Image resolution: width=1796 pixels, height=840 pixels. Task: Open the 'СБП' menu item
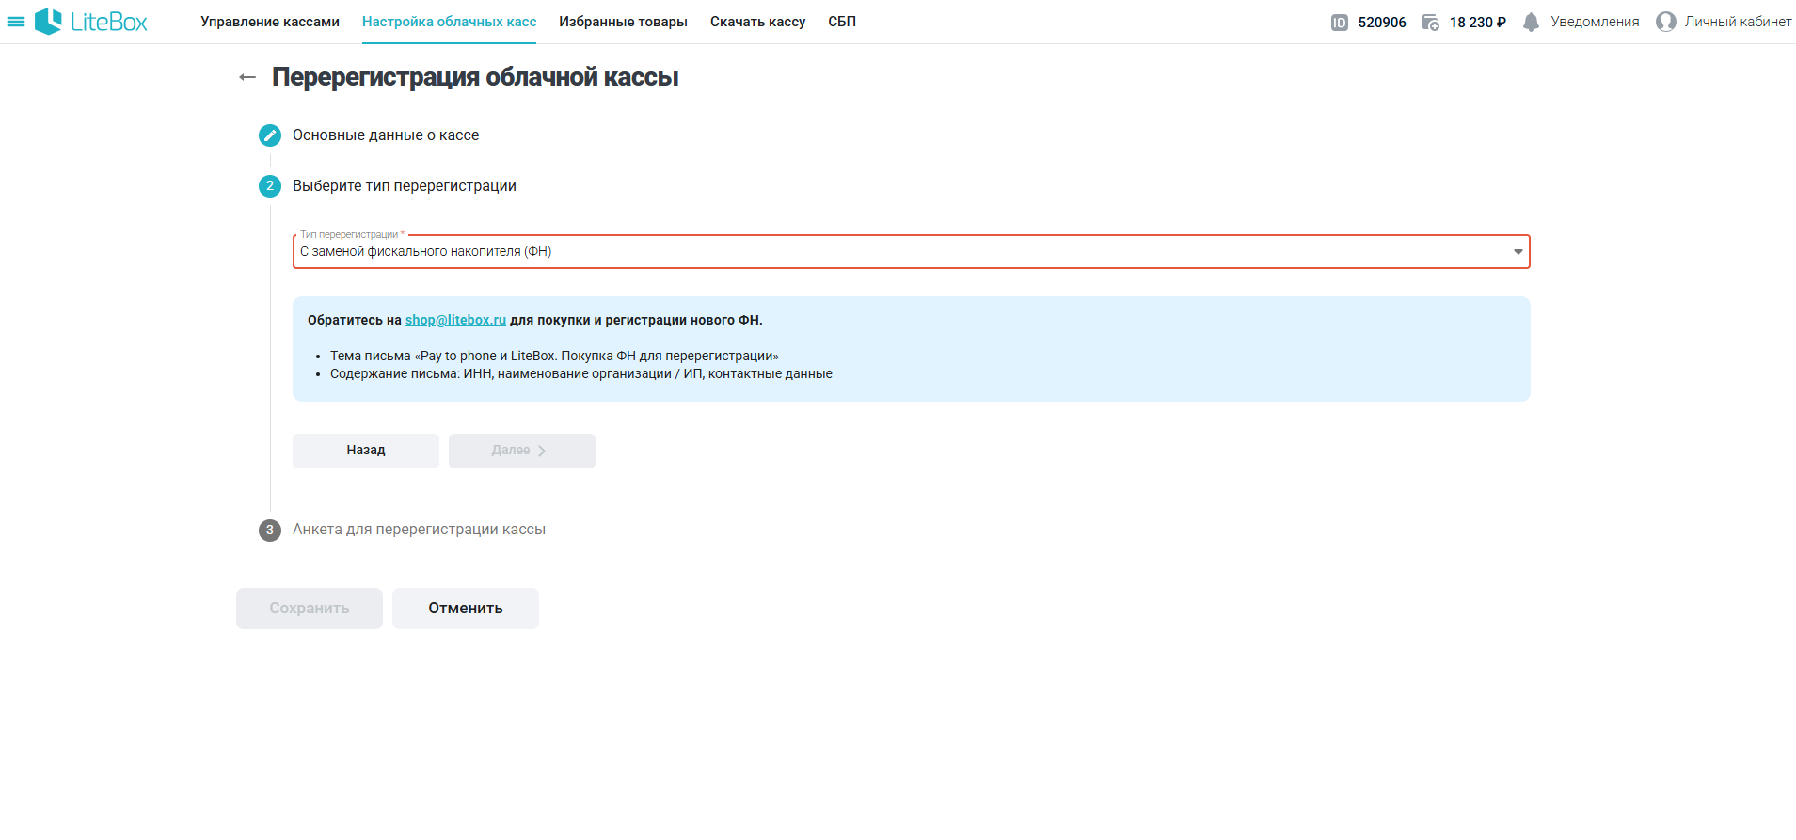coord(842,22)
